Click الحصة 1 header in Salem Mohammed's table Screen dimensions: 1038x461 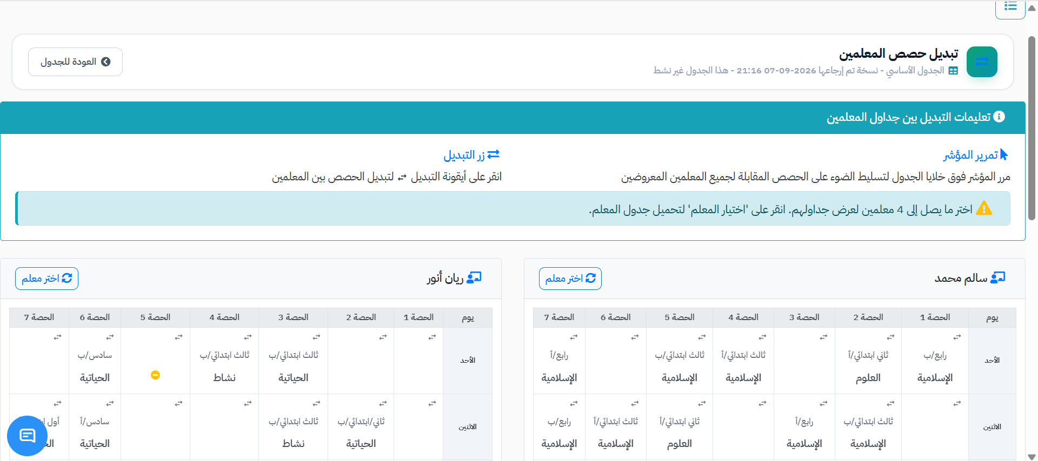coord(935,317)
